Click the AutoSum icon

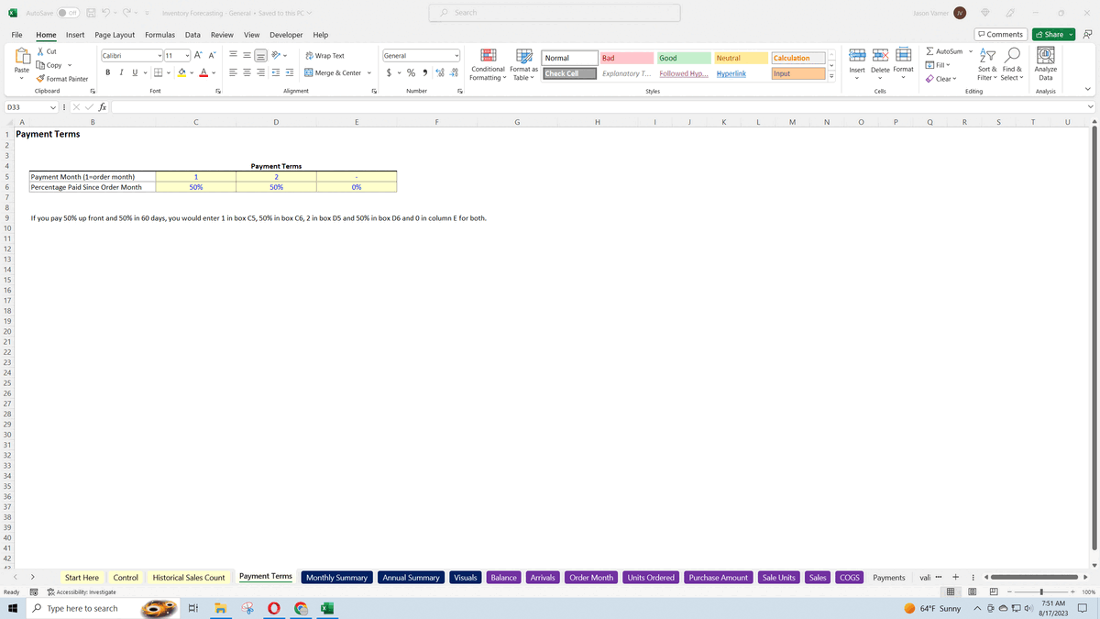click(929, 51)
